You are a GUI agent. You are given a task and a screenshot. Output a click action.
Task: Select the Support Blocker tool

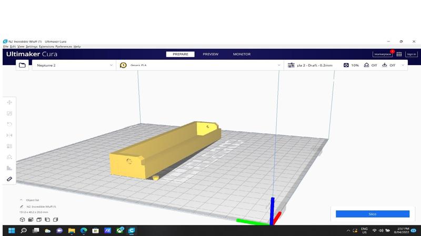click(9, 157)
